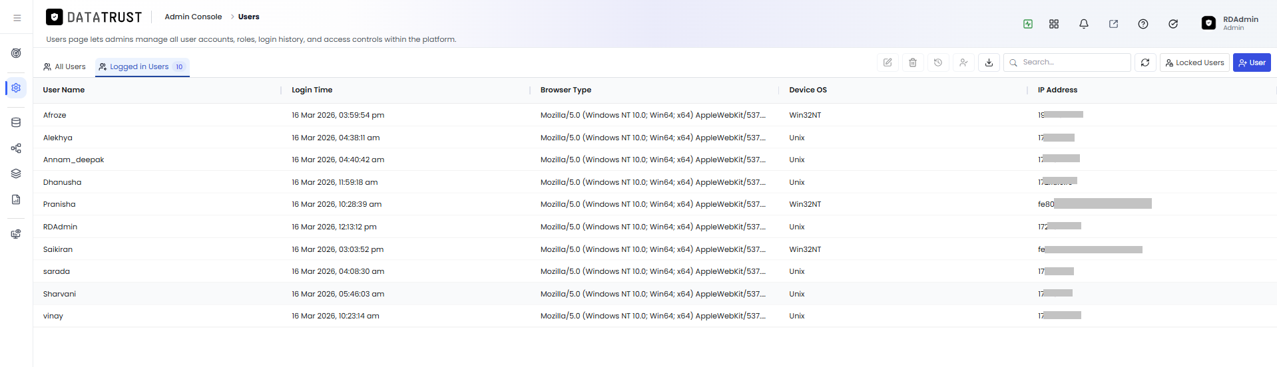Focus the Search input field
Image resolution: width=1277 pixels, height=367 pixels.
tap(1067, 62)
